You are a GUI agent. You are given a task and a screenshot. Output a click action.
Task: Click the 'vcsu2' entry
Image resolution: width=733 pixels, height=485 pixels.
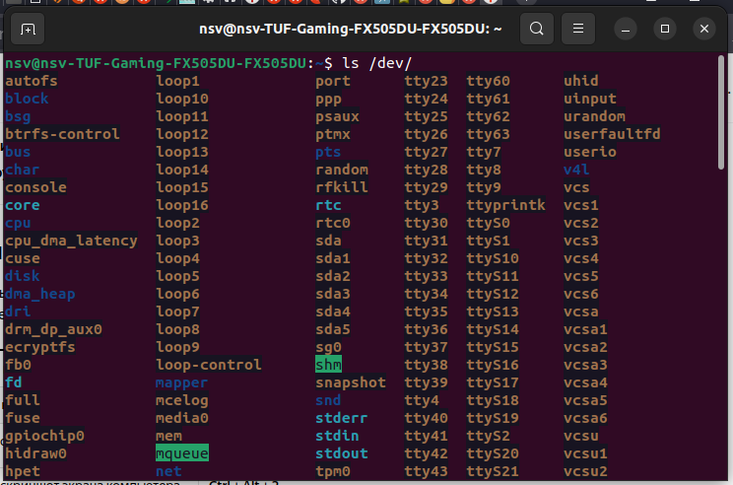tap(585, 471)
